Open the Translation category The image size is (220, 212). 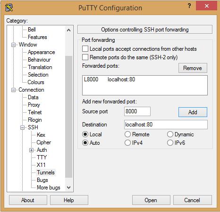tap(40, 67)
